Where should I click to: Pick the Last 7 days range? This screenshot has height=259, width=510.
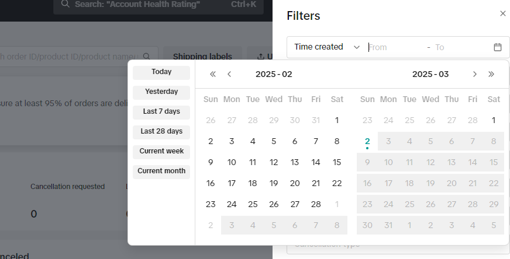[x=161, y=111]
